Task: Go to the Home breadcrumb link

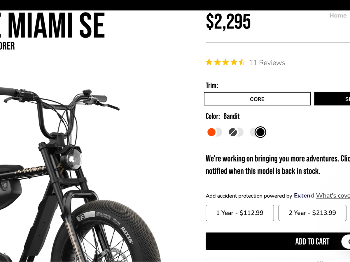Action: pos(338,16)
